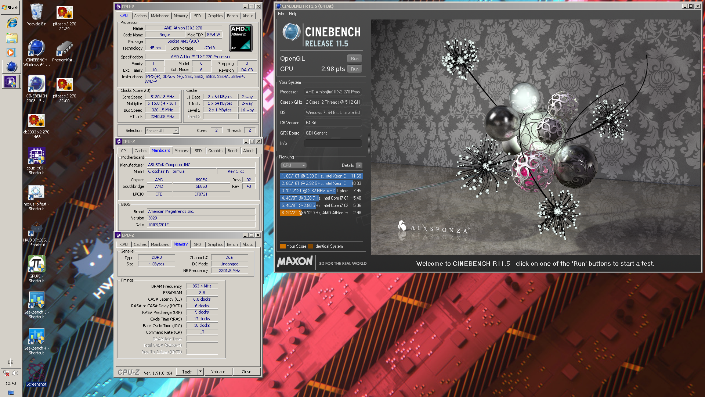Expand ranking Details arrow in Cinebench

coord(359,165)
